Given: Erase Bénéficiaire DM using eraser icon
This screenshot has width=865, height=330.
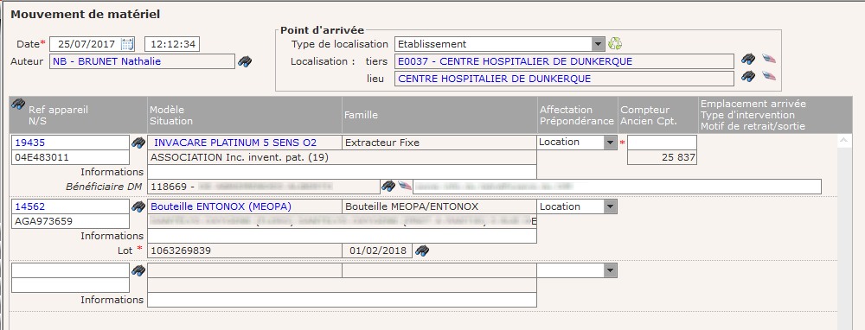Looking at the screenshot, I should pos(405,187).
